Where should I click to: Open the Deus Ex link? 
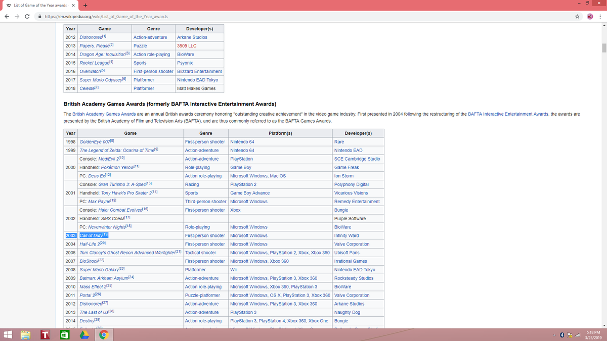(x=96, y=176)
